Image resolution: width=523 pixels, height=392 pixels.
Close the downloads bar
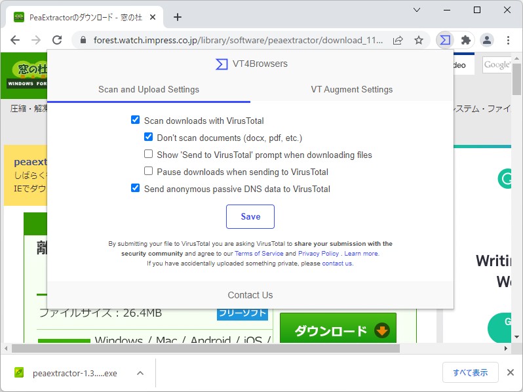(511, 372)
